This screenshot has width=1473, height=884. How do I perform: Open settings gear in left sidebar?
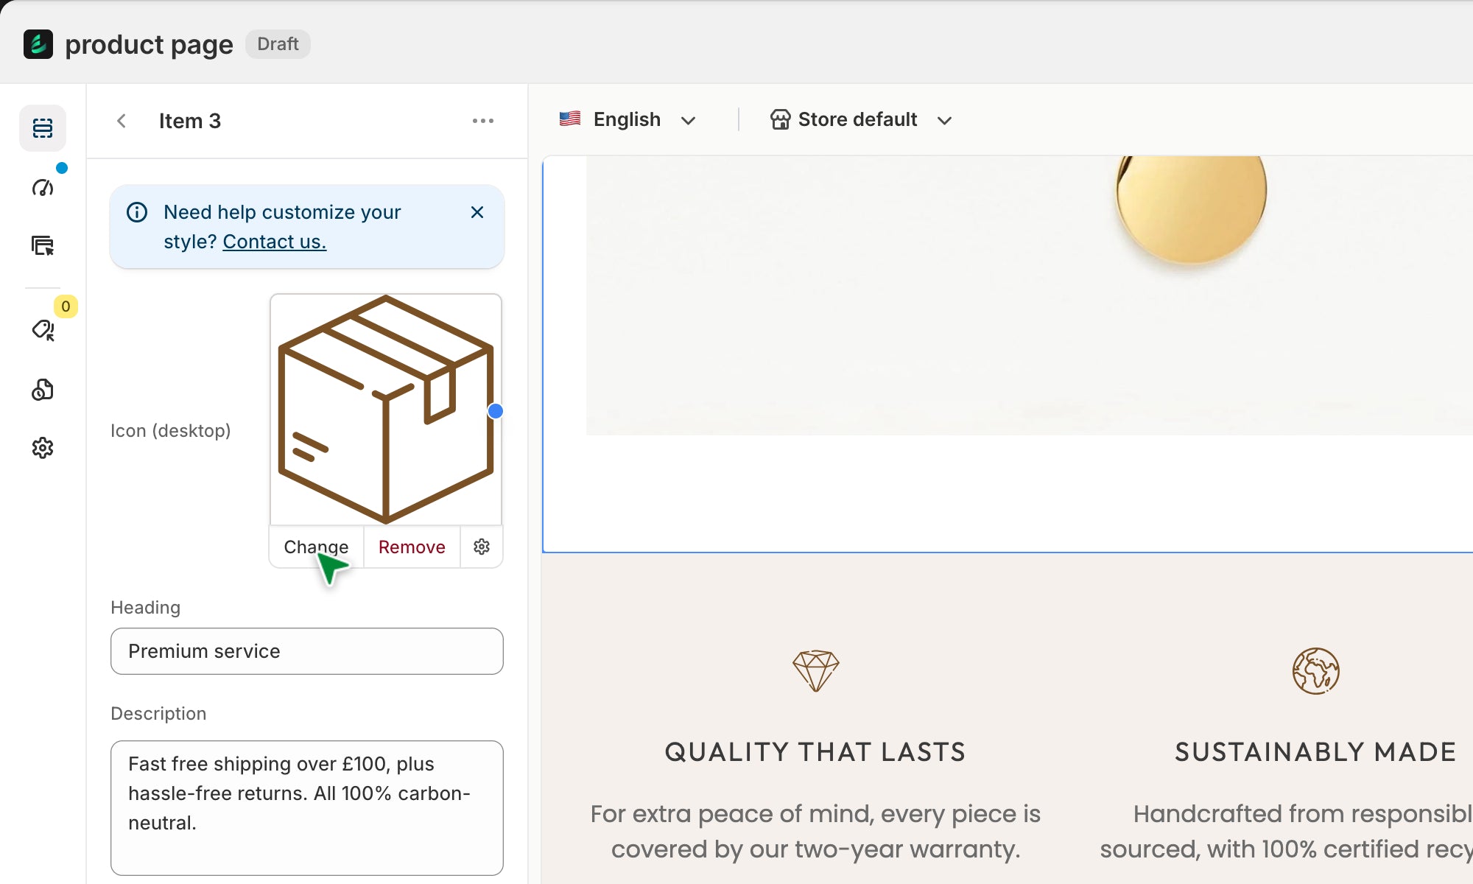pyautogui.click(x=43, y=448)
